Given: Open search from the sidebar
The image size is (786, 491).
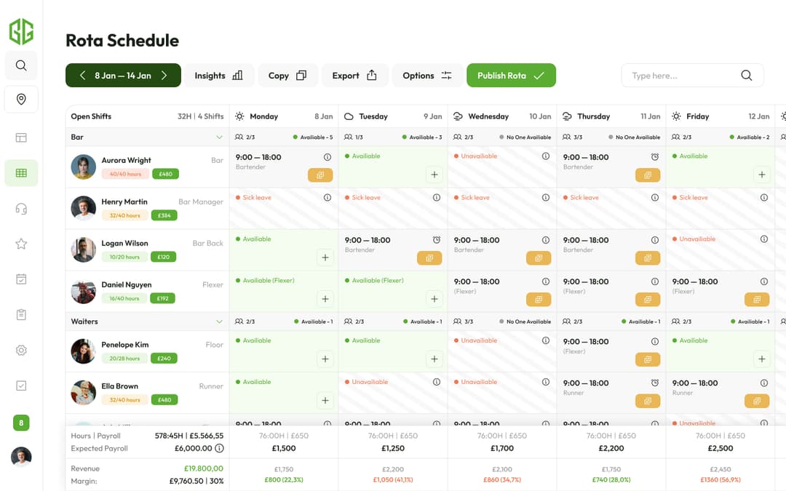Looking at the screenshot, I should pos(21,65).
